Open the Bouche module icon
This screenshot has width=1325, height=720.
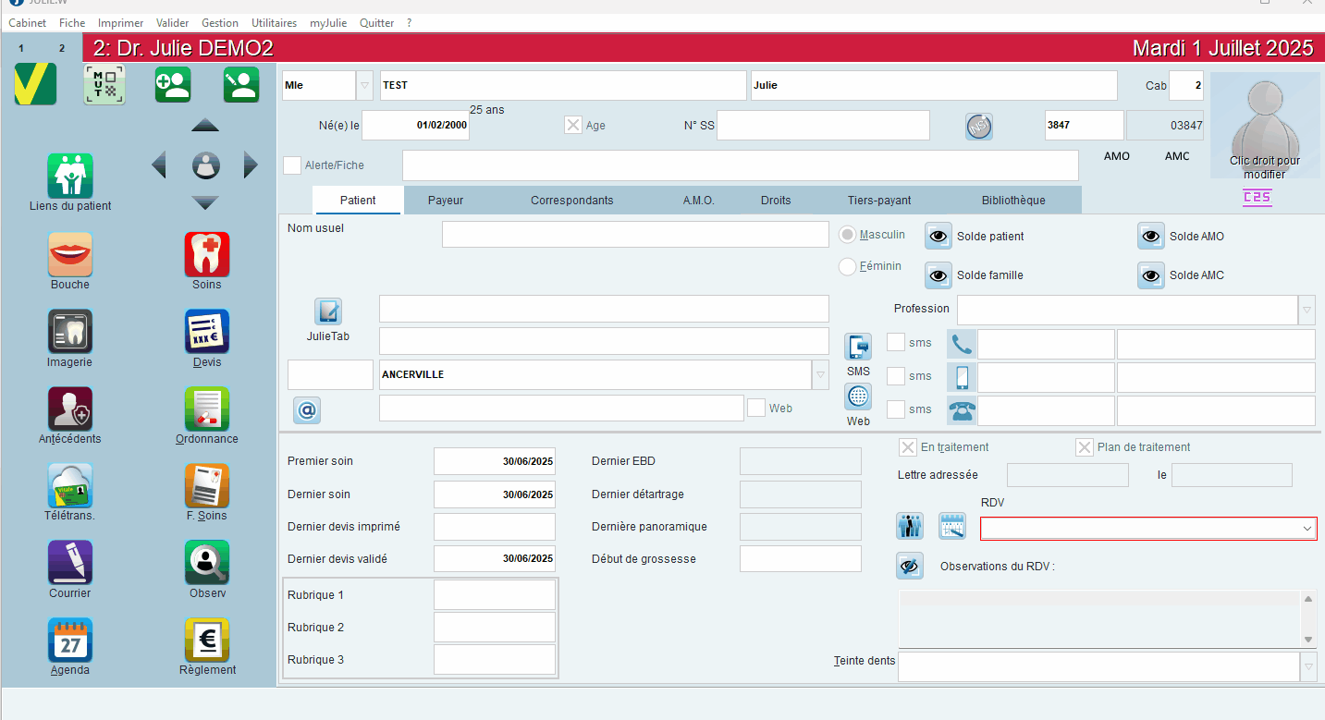tap(70, 254)
